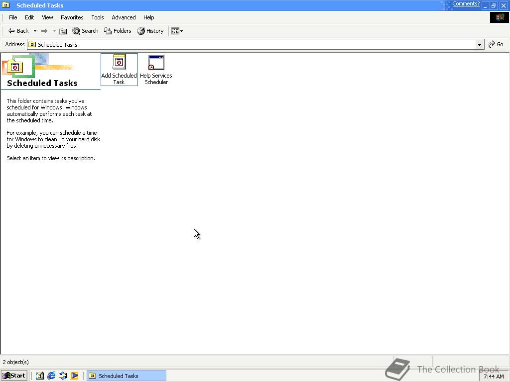
Task: Open the Views dropdown button
Action: [177, 31]
